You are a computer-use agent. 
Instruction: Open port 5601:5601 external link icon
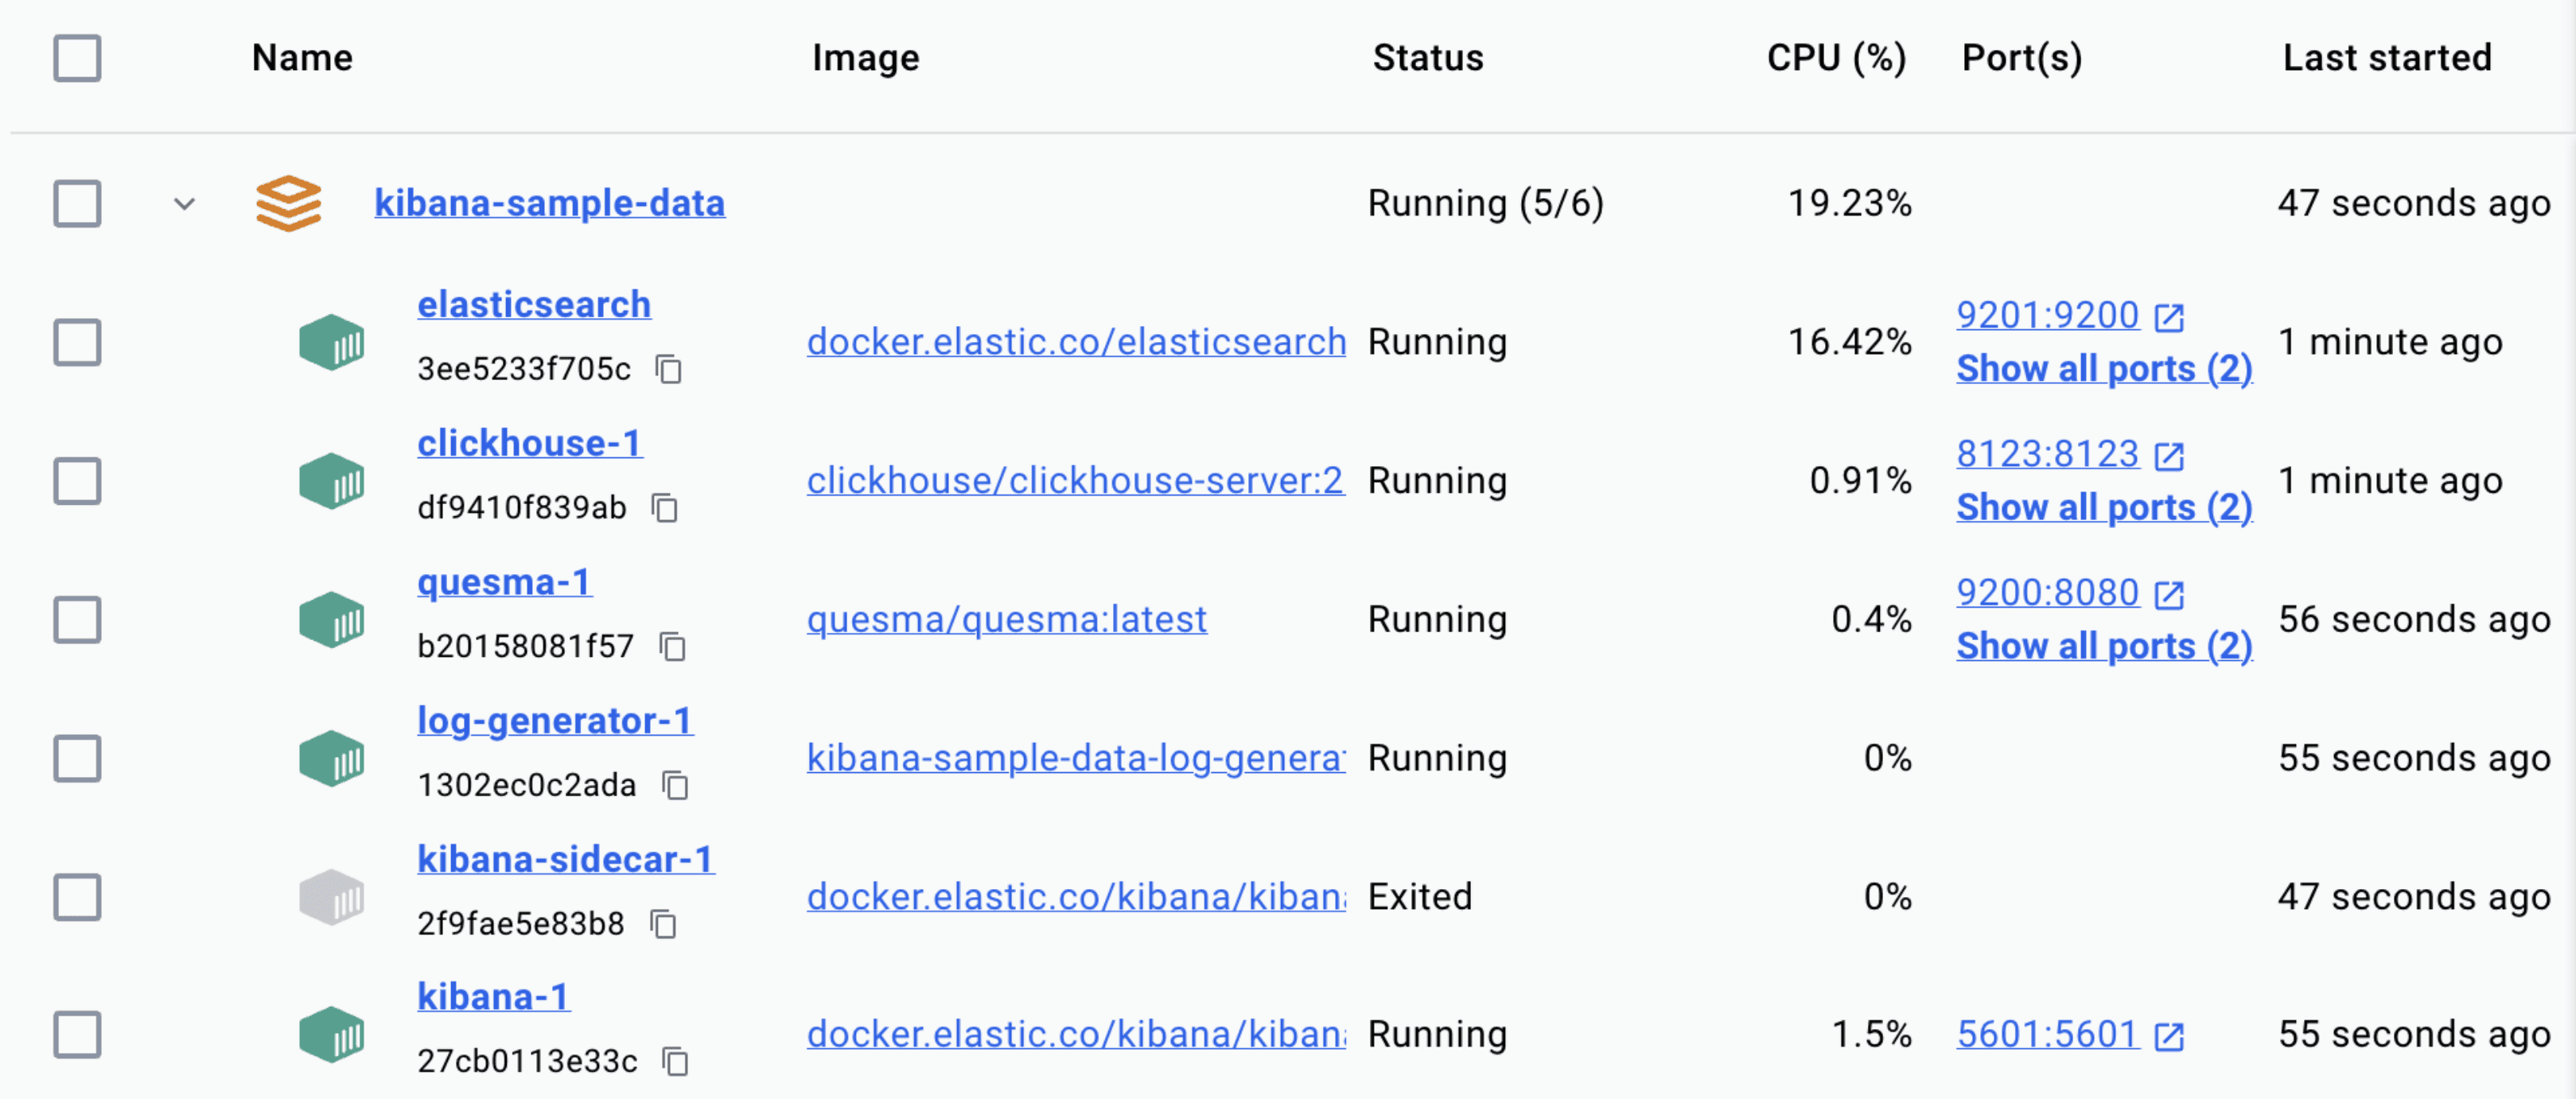click(2168, 1036)
